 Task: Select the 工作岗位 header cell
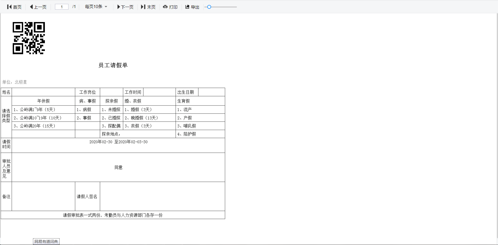click(x=87, y=92)
